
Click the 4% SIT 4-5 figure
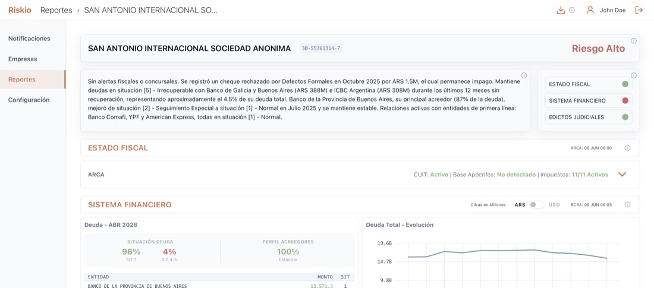tap(169, 254)
